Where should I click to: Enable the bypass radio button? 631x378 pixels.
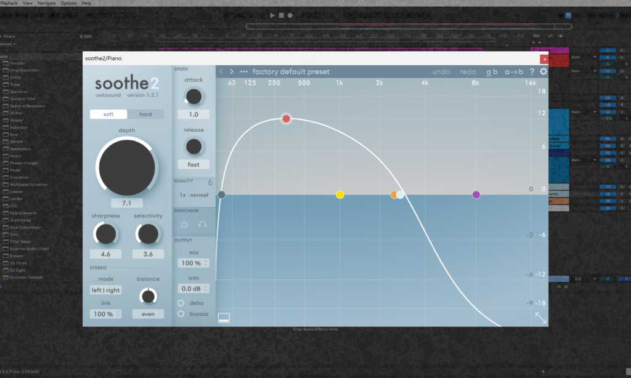181,314
